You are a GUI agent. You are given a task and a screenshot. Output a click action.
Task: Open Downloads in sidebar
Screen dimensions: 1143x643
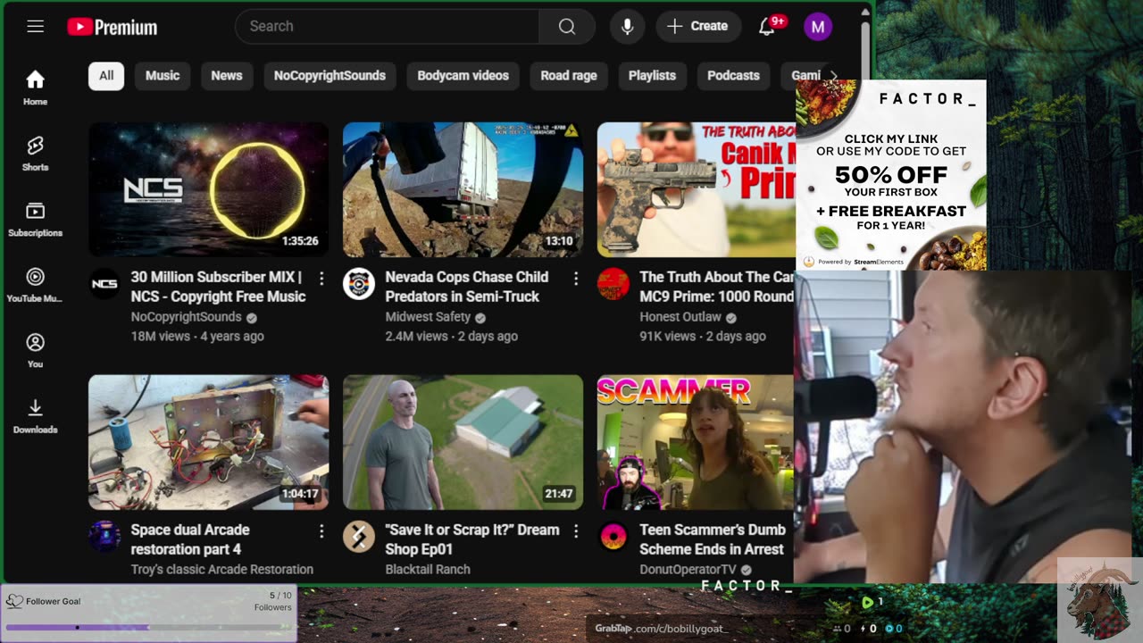(35, 415)
